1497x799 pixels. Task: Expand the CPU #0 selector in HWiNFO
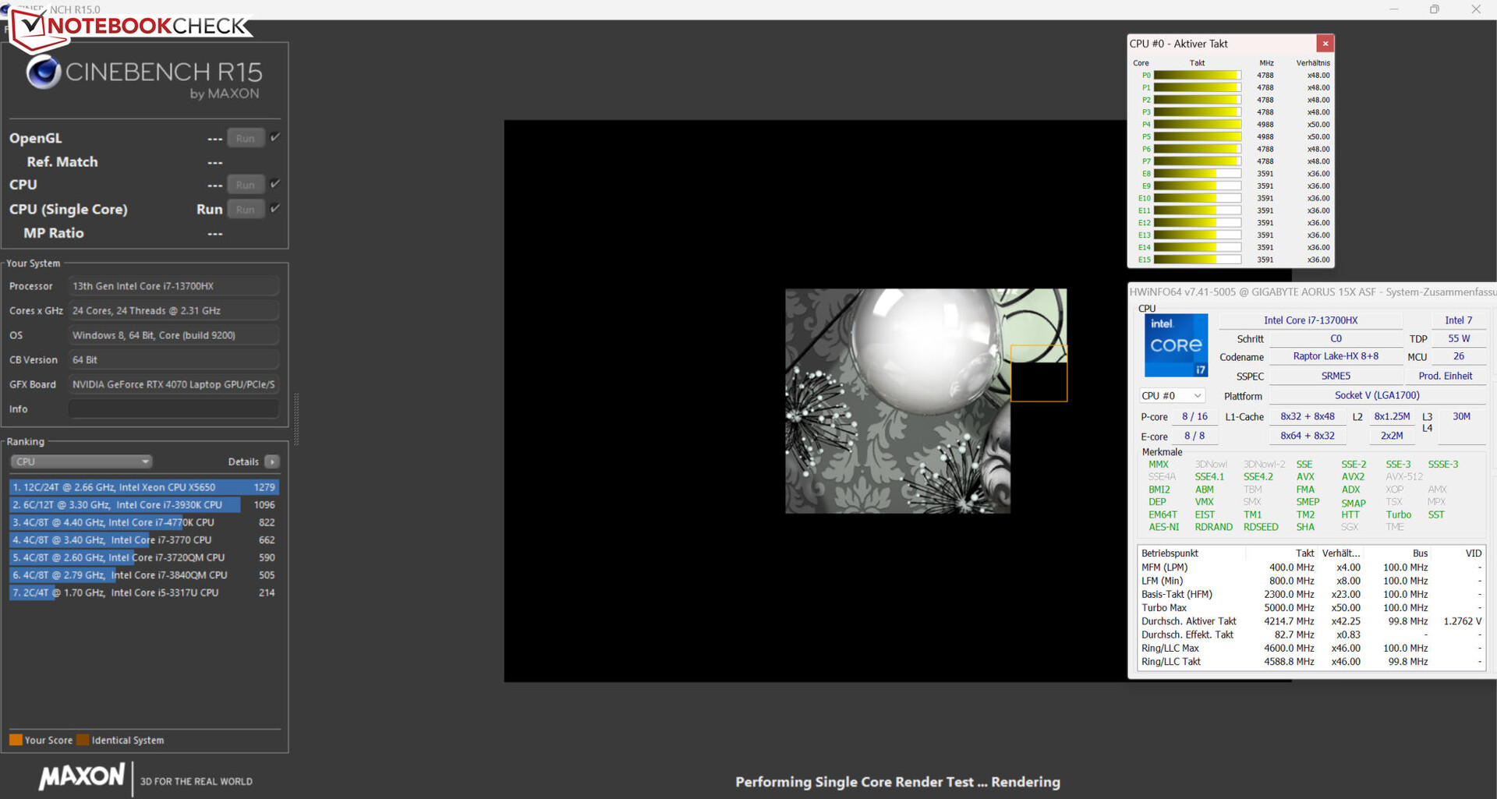coord(1172,396)
